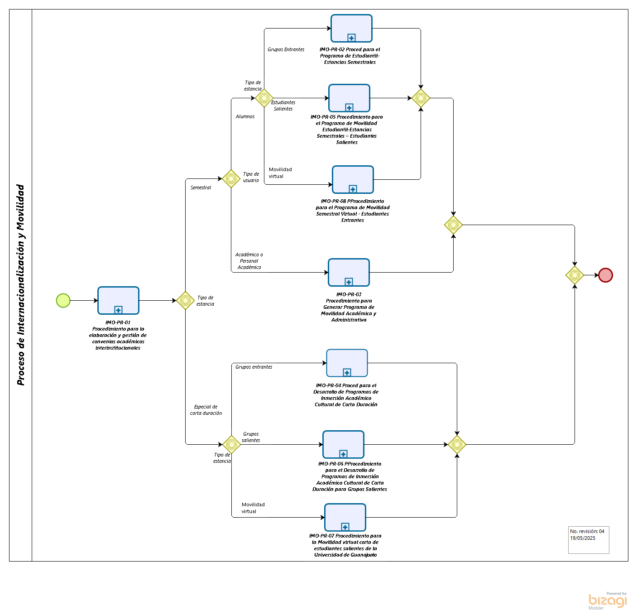Screen dimensions: 637x615
Task: Click the 'Especial de corta duración' flow label
Action: 206,410
